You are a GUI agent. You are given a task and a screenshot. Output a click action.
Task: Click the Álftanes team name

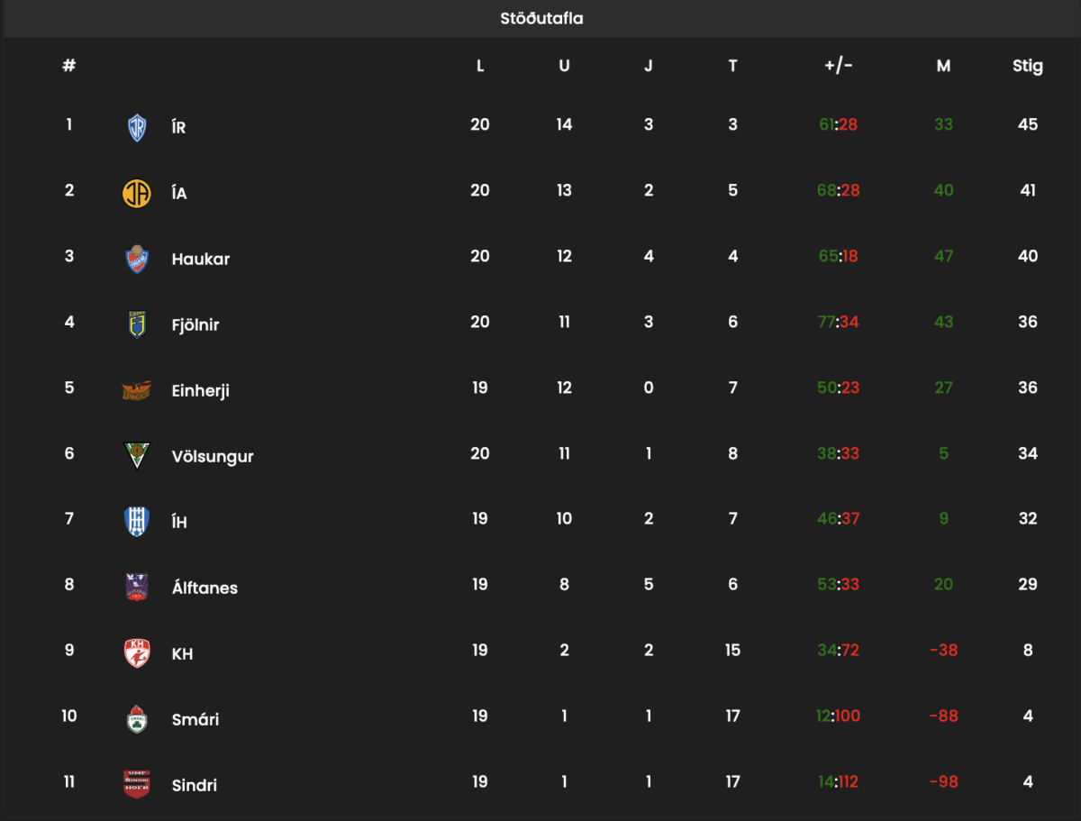click(205, 588)
